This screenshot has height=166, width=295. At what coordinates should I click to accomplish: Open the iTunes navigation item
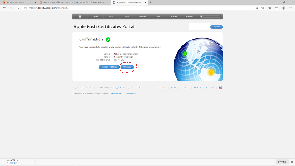click(174, 17)
